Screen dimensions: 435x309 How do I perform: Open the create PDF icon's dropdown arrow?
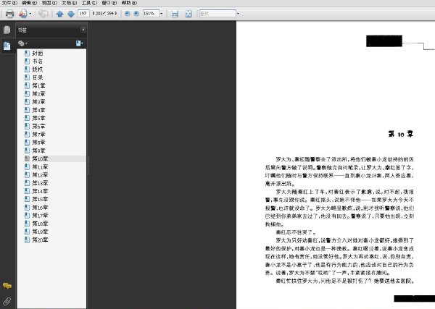click(x=30, y=14)
